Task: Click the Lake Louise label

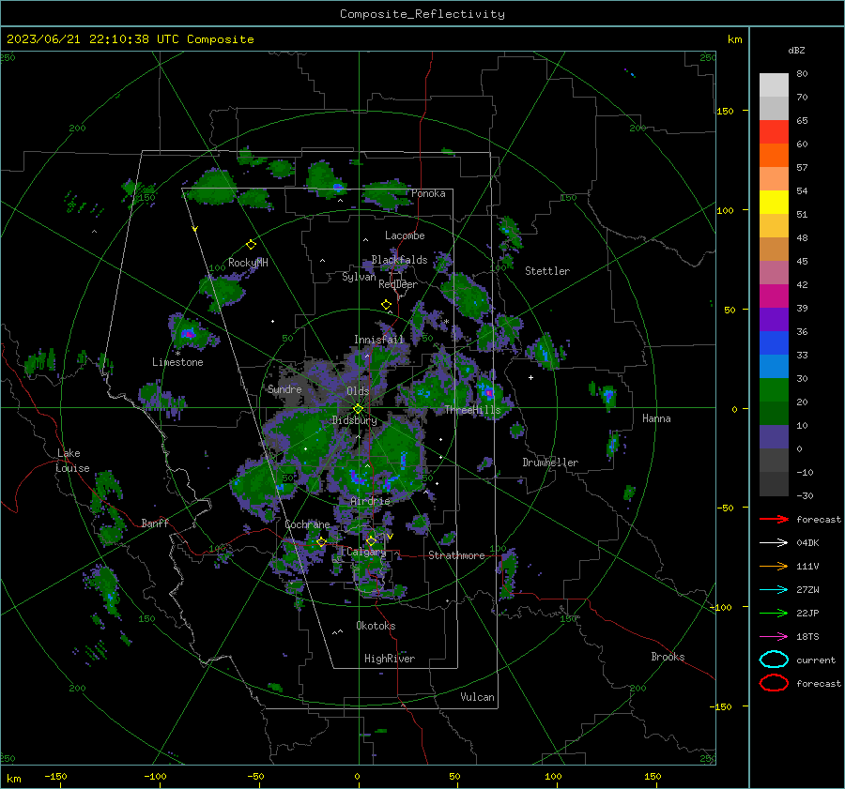Action: tap(73, 461)
